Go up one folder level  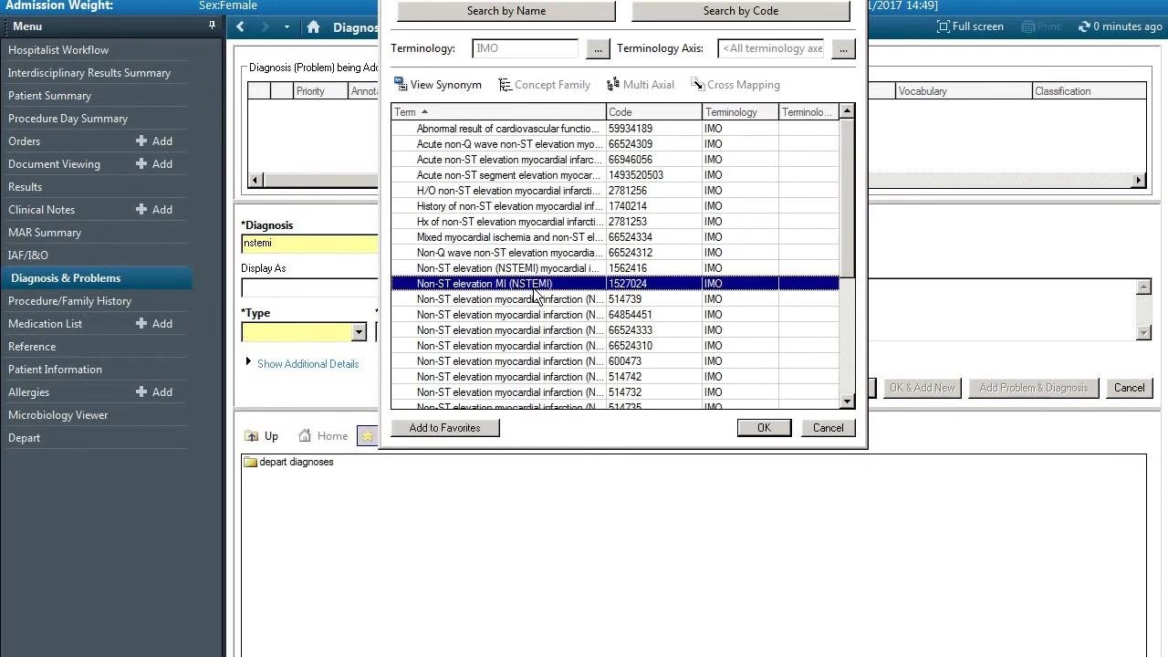(262, 436)
